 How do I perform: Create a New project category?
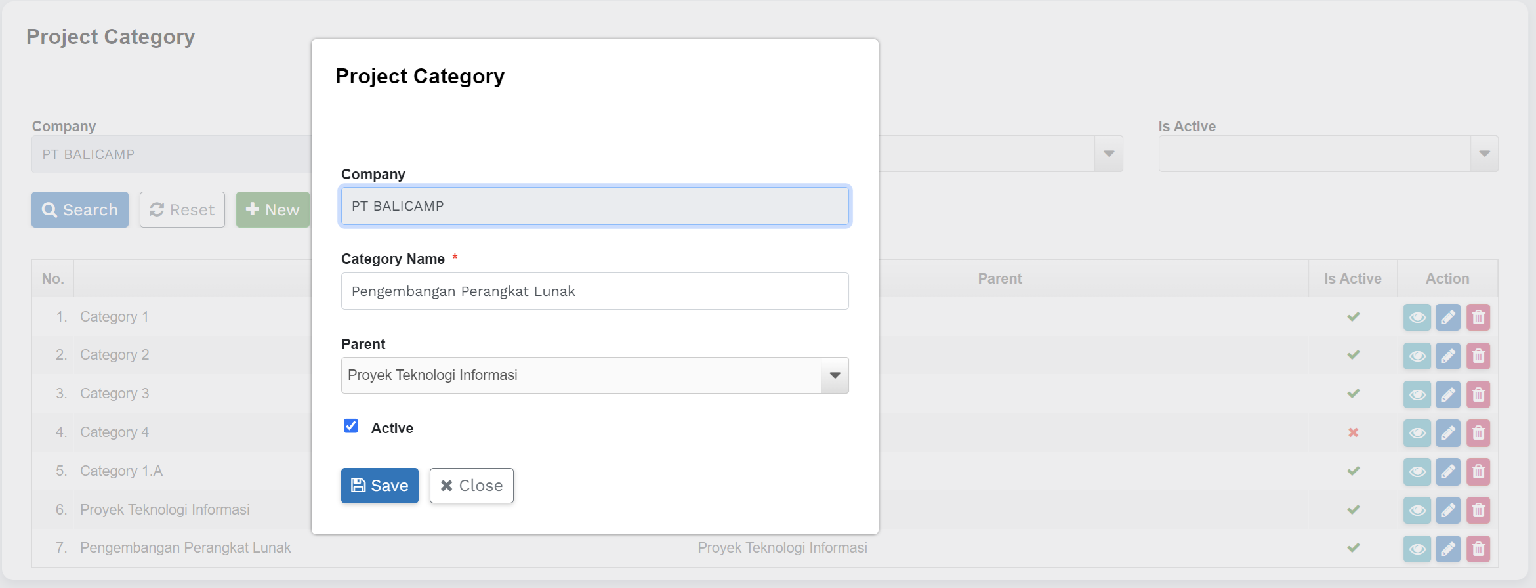[x=272, y=210]
